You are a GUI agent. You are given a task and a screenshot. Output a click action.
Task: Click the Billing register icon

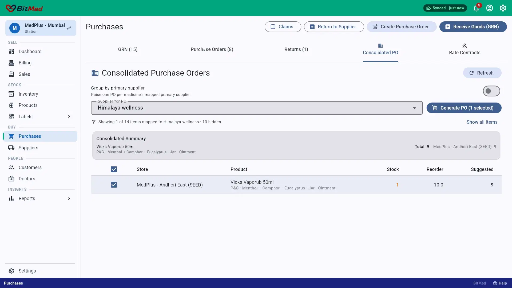pos(11,63)
